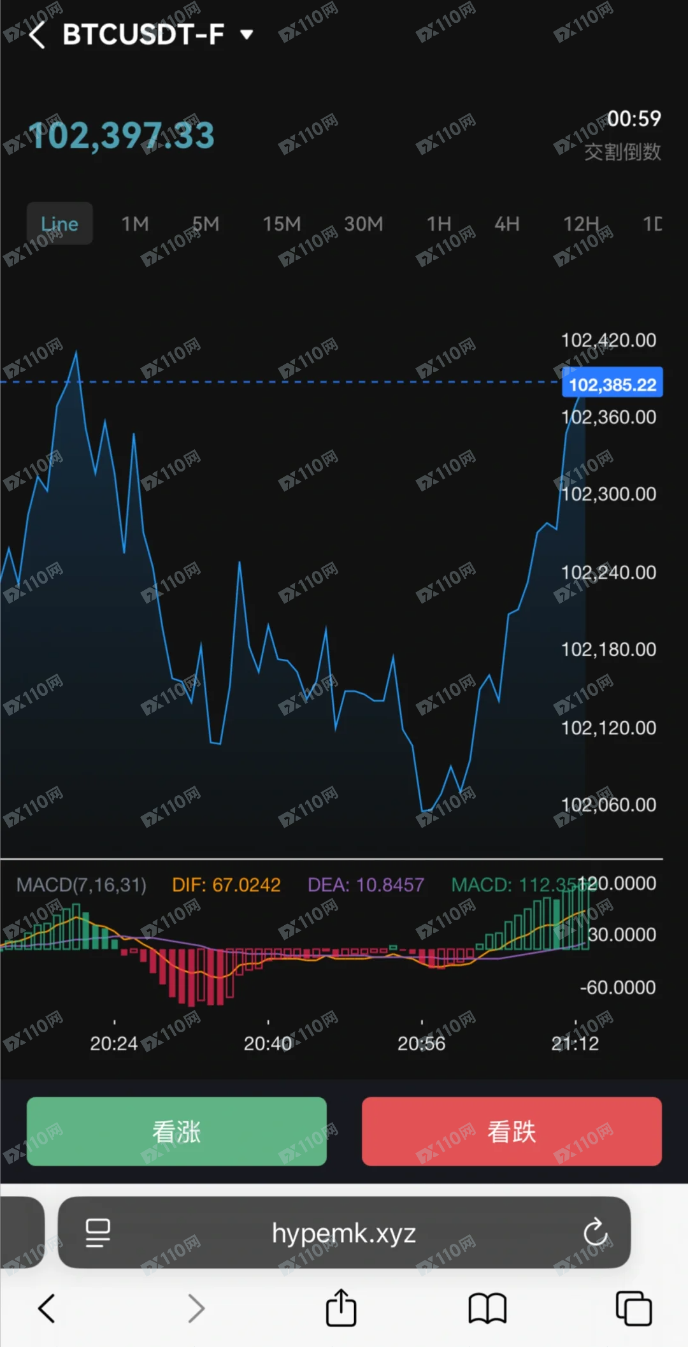Viewport: 688px width, 1347px height.
Task: Select the 1H chart interval
Action: pyautogui.click(x=438, y=224)
